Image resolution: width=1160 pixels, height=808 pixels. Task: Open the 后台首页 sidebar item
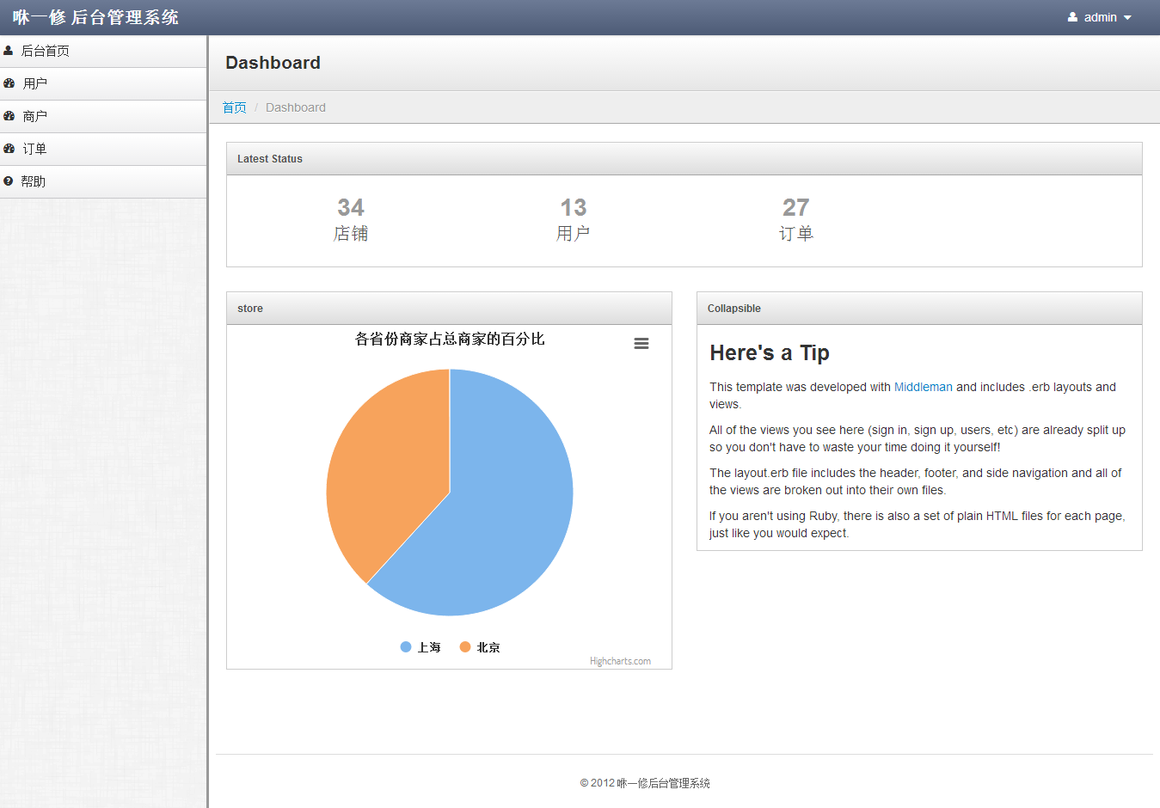tap(103, 51)
